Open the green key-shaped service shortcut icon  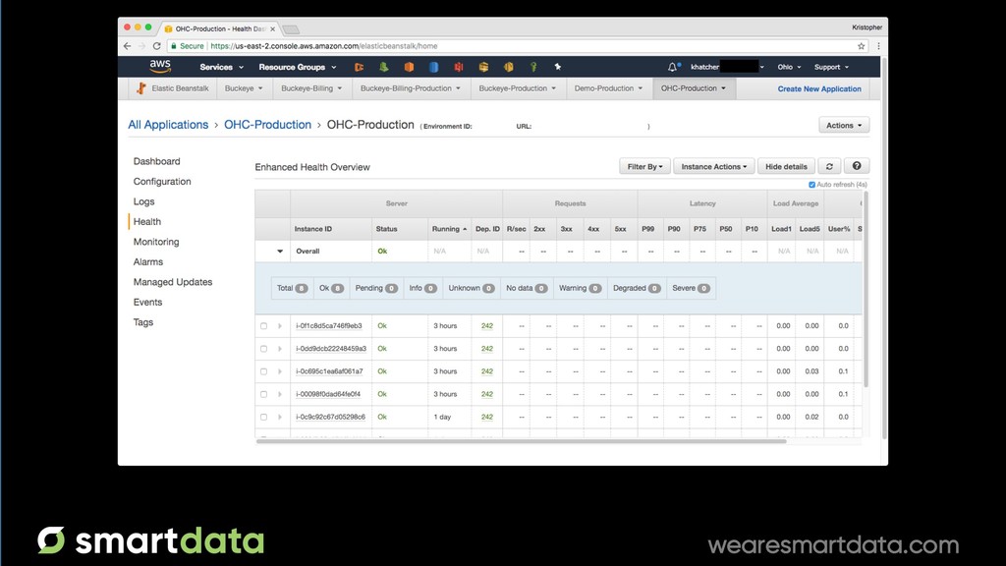click(x=533, y=67)
